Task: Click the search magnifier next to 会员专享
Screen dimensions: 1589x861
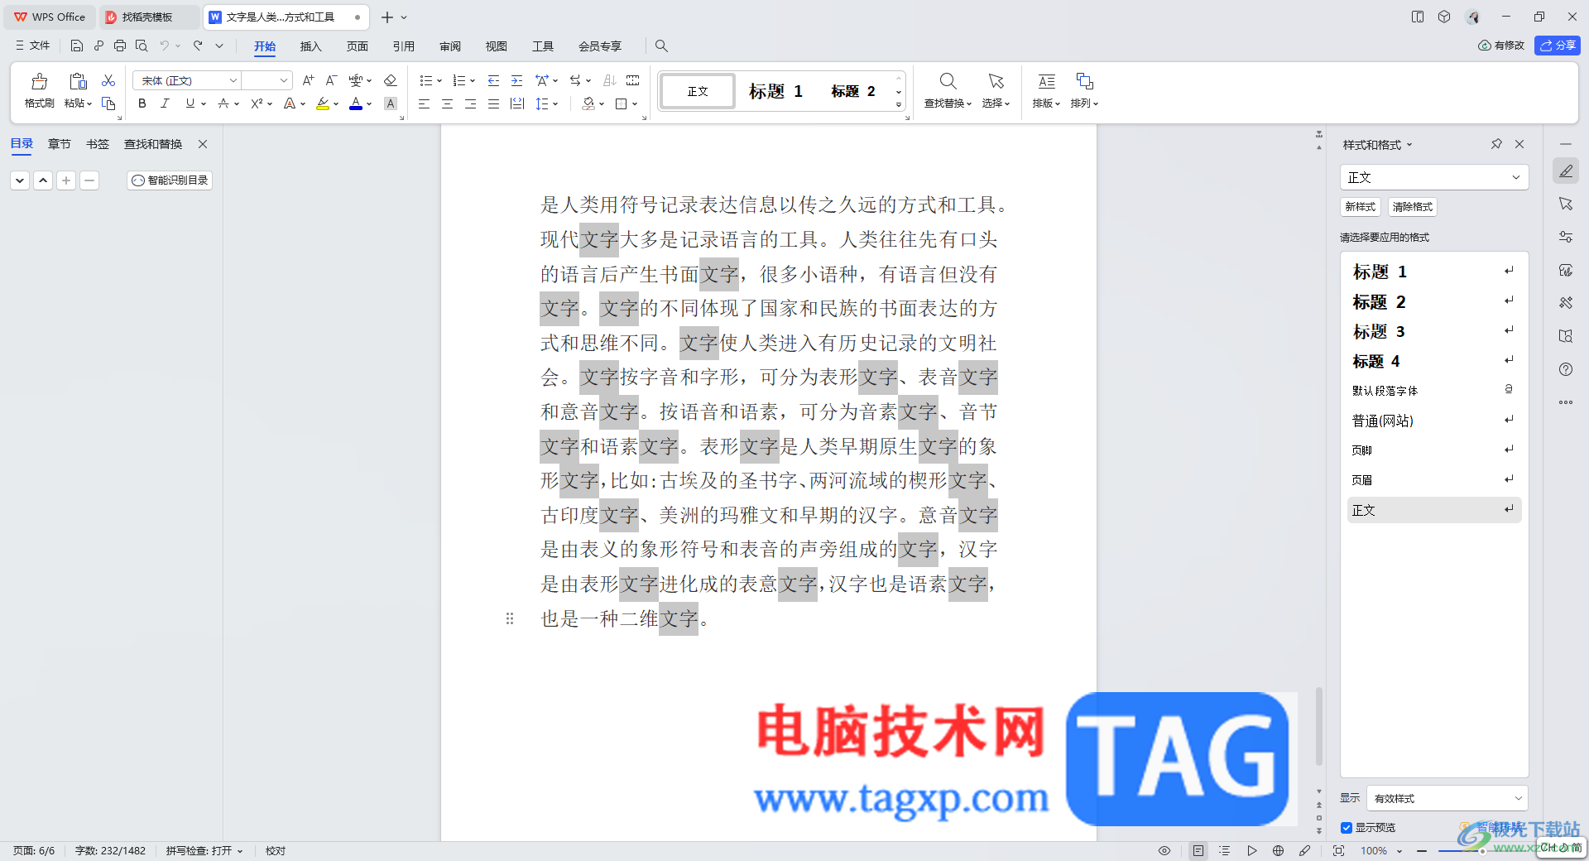Action: [661, 46]
